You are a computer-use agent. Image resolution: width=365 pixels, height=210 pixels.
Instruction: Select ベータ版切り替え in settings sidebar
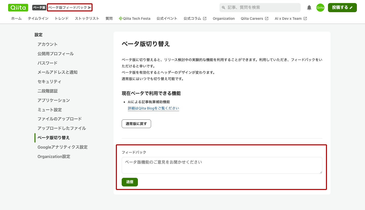point(54,138)
